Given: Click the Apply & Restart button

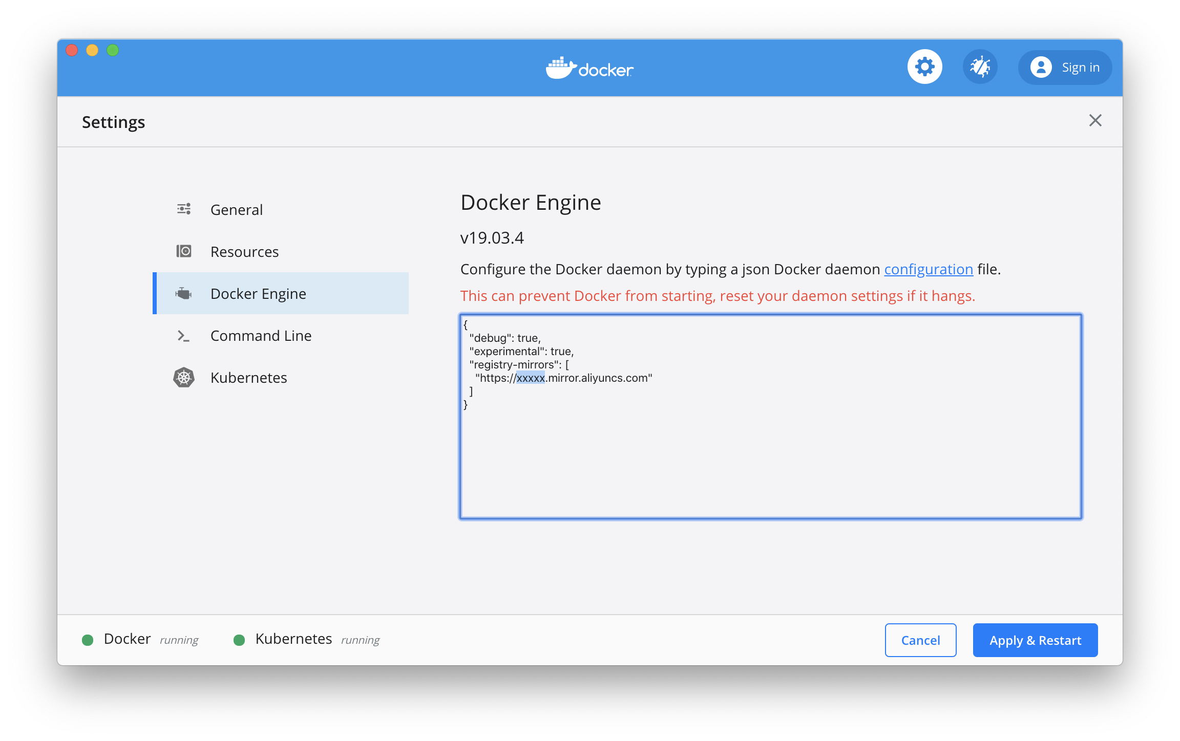Looking at the screenshot, I should (1035, 639).
